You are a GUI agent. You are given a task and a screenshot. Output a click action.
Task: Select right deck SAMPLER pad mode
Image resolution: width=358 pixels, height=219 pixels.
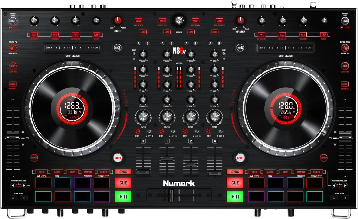(301, 172)
